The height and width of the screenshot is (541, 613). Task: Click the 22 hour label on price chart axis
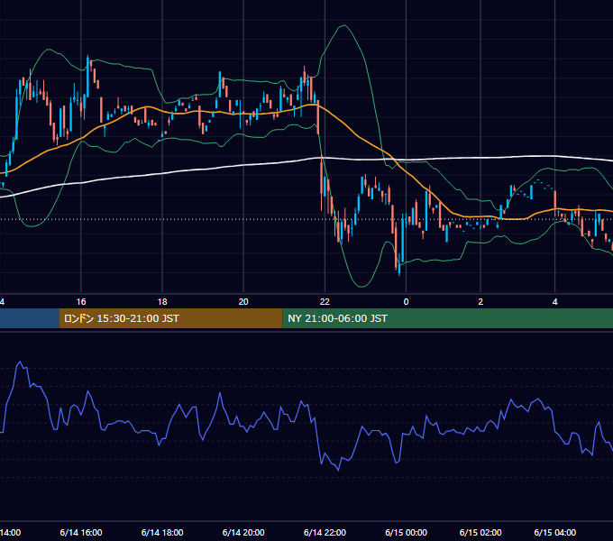point(325,302)
